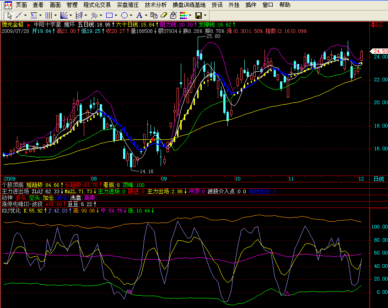Expand the text tool dropdown arrow
The height and width of the screenshot is (308, 388).
pos(146,16)
